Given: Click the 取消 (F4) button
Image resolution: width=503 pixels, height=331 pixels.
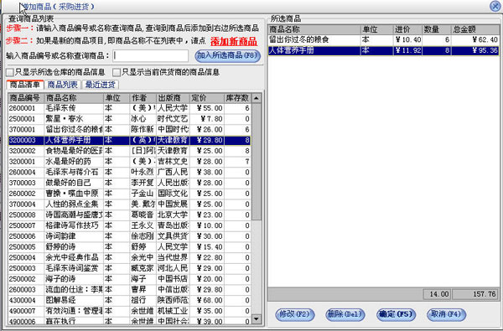Looking at the screenshot, I should click(446, 314).
